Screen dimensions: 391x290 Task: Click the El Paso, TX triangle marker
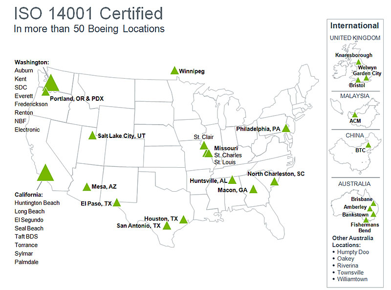tap(117, 202)
